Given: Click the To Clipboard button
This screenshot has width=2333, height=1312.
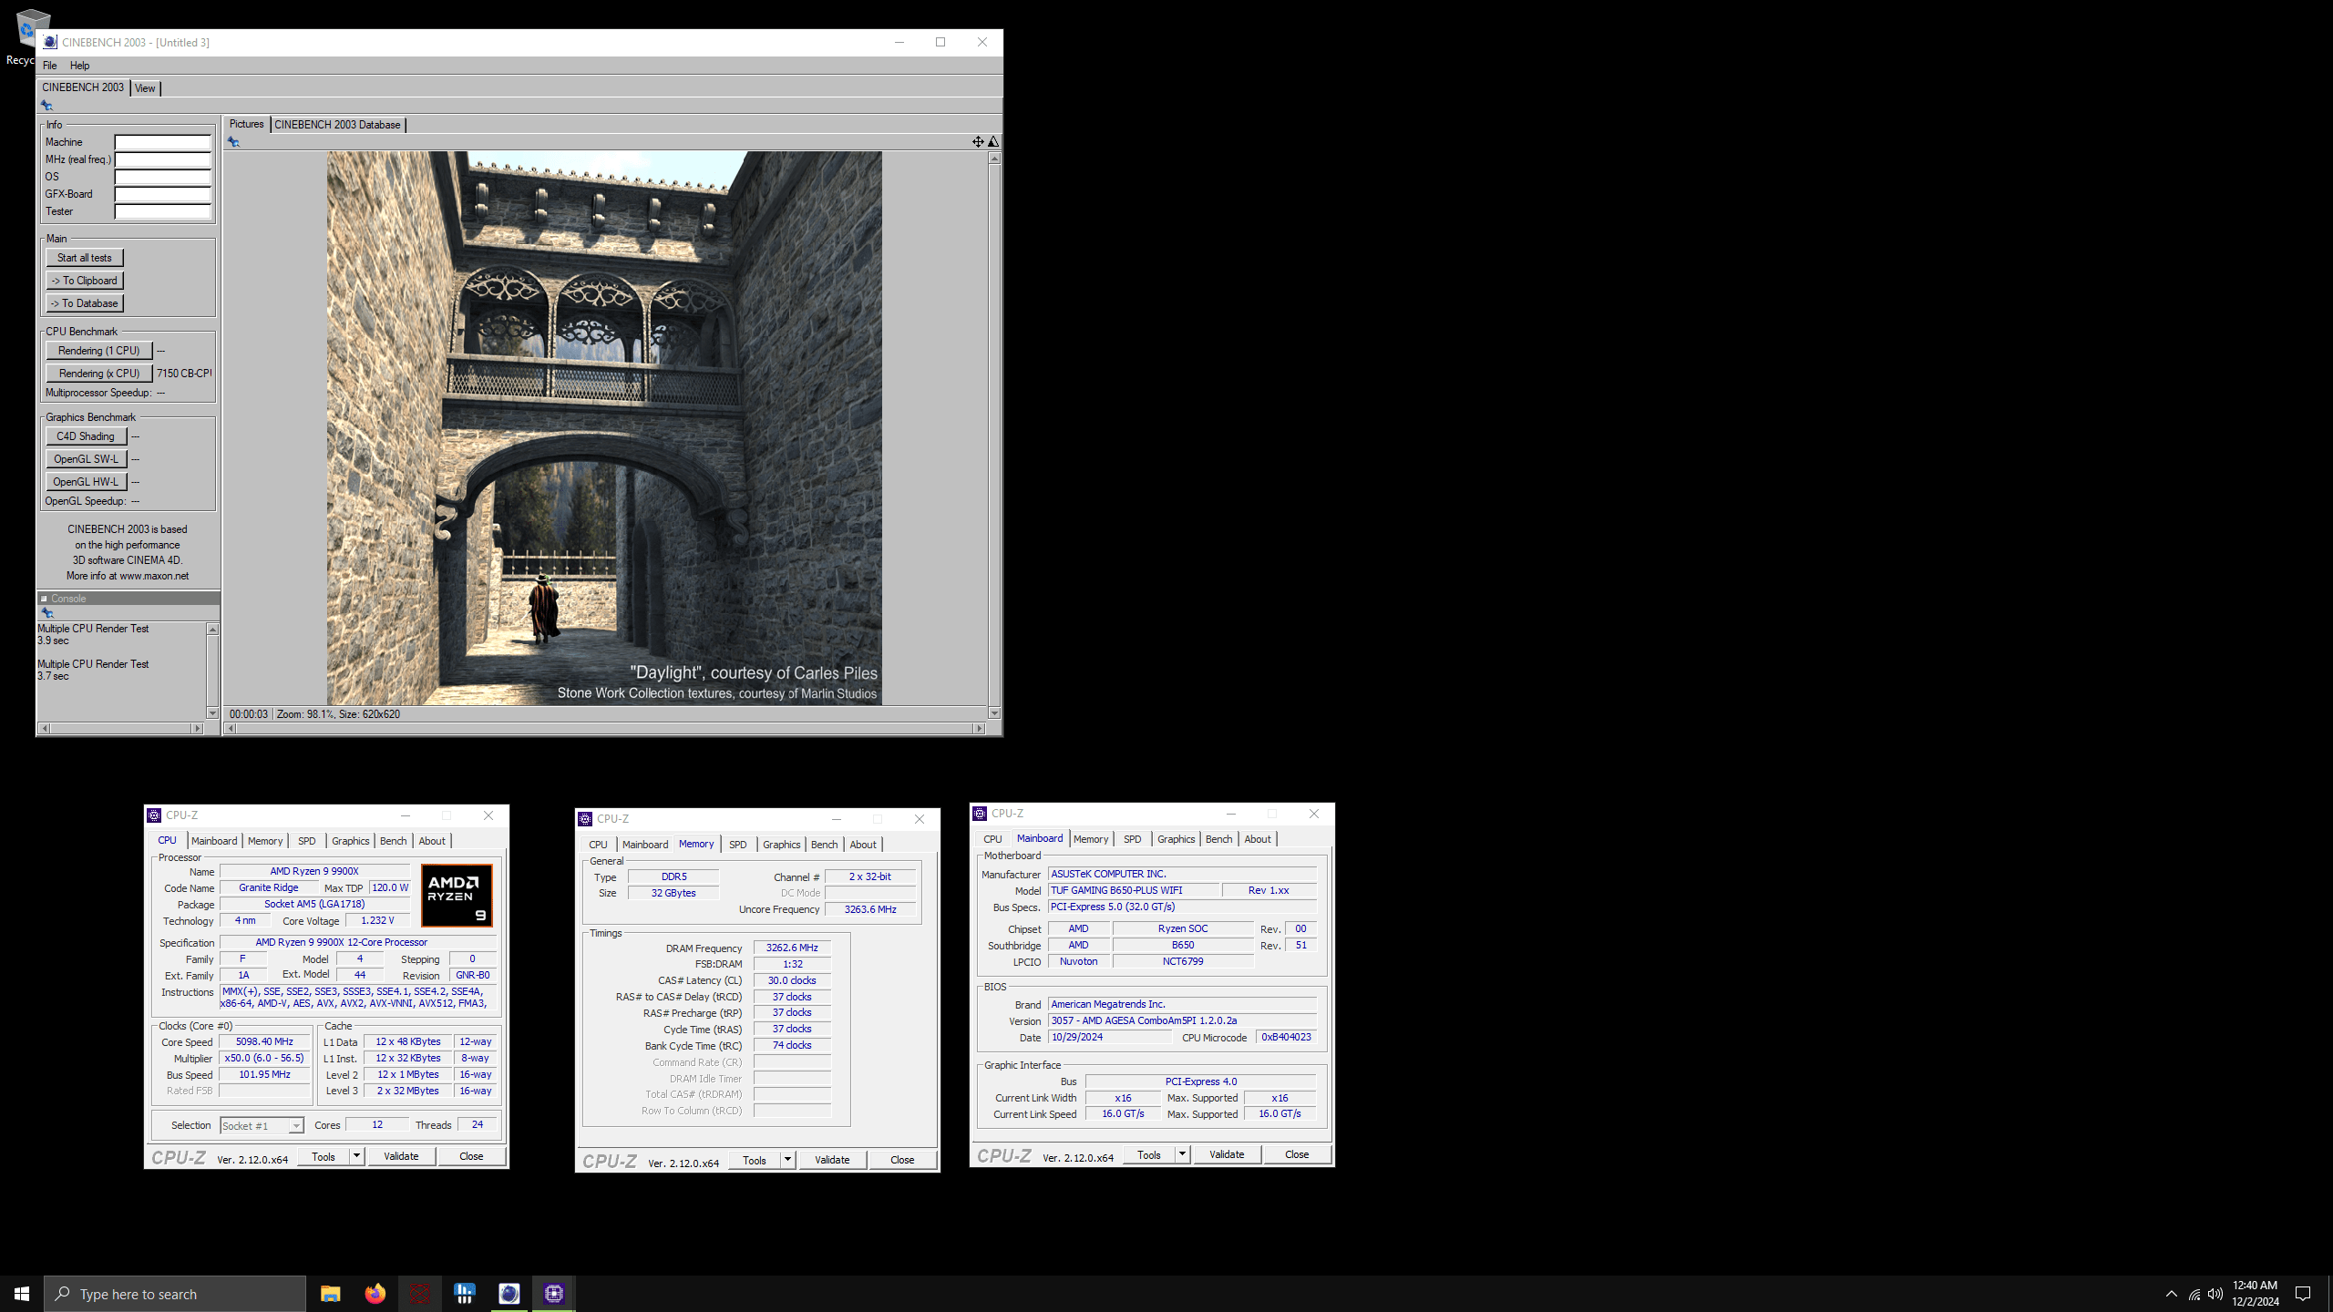Looking at the screenshot, I should coord(85,281).
